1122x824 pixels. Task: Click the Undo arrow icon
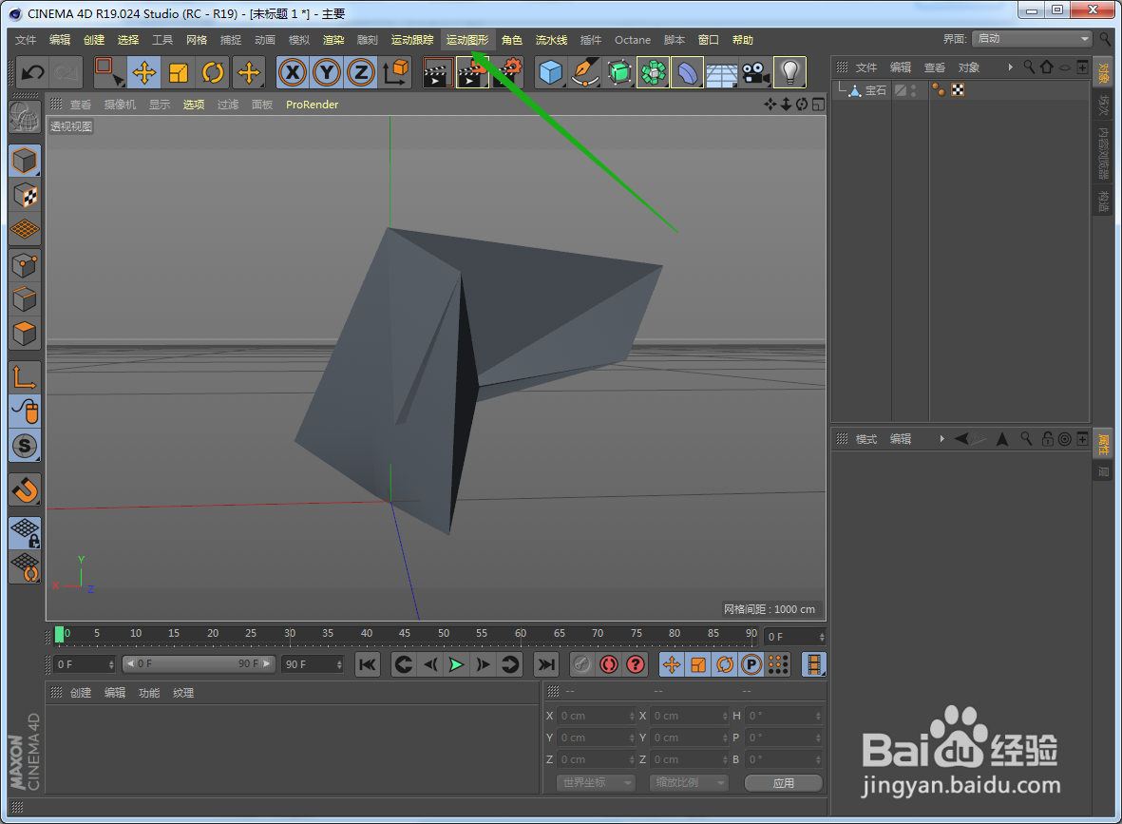pyautogui.click(x=33, y=72)
